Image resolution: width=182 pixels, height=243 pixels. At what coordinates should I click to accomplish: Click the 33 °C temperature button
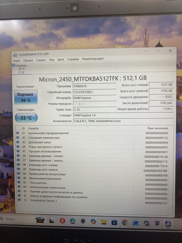click(x=26, y=118)
